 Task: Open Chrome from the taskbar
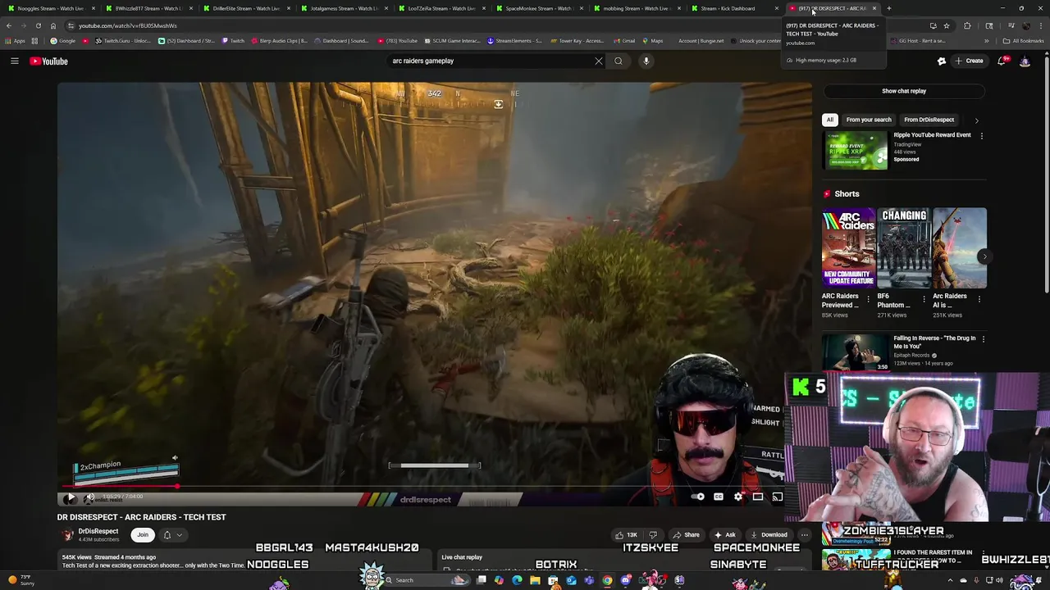607,580
